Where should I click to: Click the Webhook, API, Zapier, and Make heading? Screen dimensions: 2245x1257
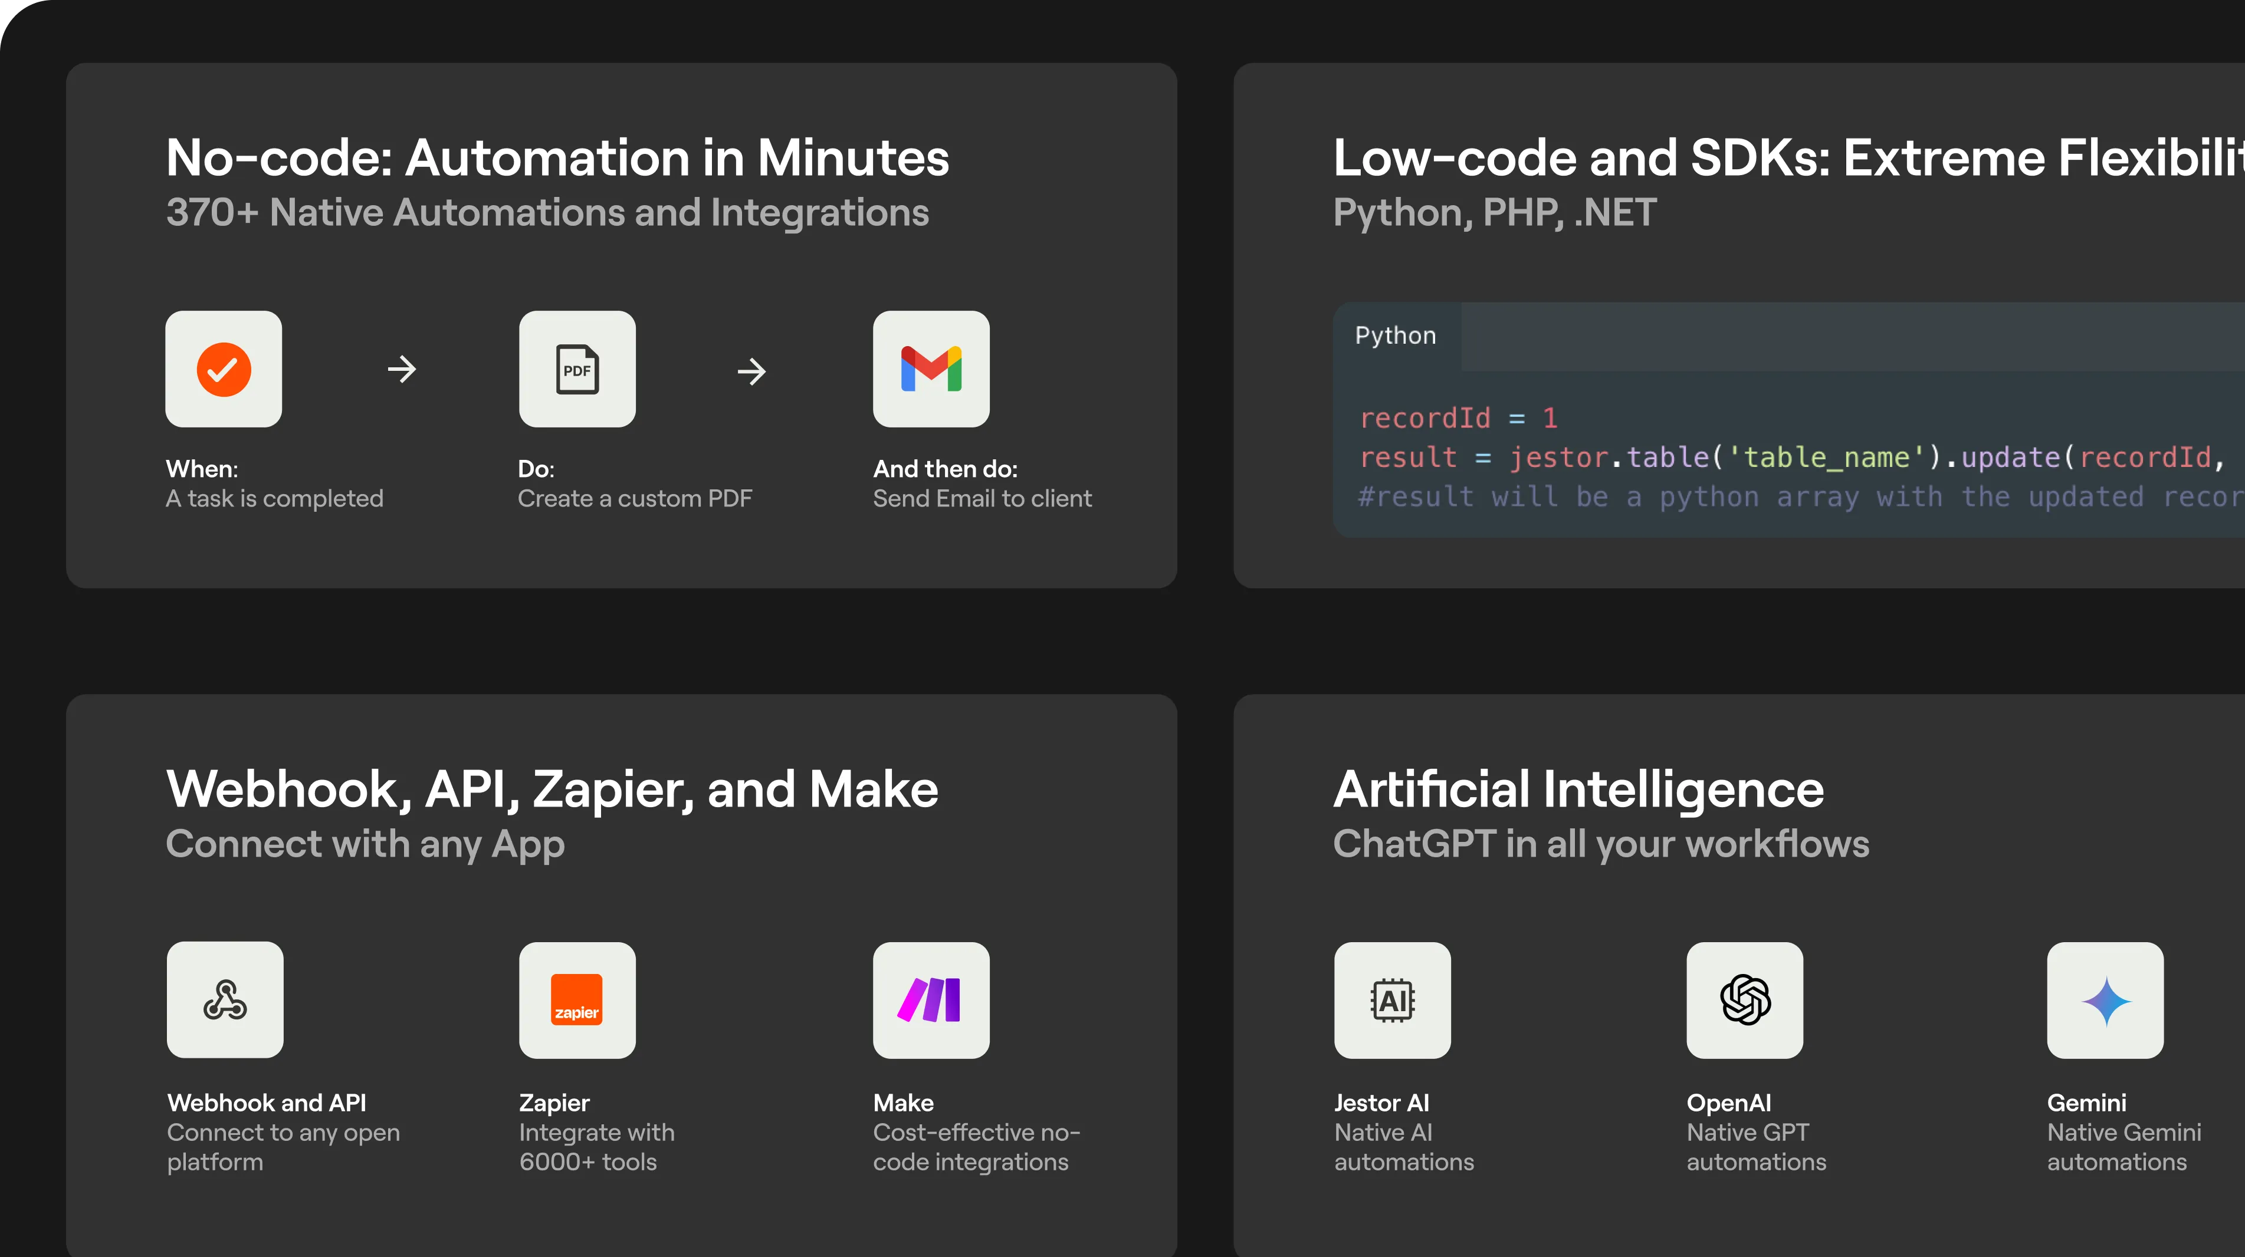point(552,789)
